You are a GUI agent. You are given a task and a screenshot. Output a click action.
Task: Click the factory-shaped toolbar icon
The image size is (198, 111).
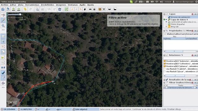115,9
